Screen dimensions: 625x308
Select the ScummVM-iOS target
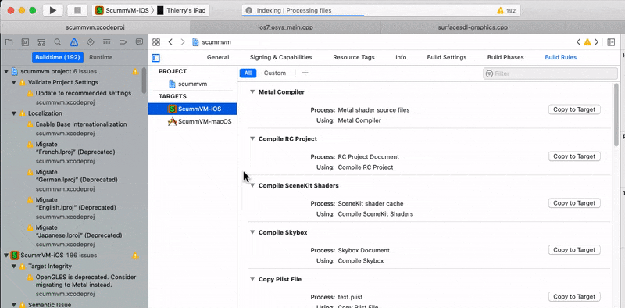(192, 109)
